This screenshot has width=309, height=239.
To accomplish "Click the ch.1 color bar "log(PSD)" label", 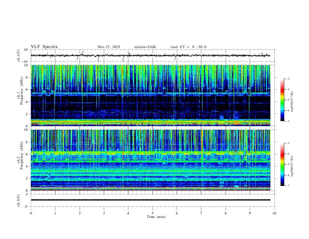I will click(292, 102).
